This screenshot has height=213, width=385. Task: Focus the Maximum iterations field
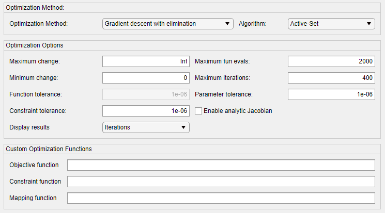click(331, 78)
